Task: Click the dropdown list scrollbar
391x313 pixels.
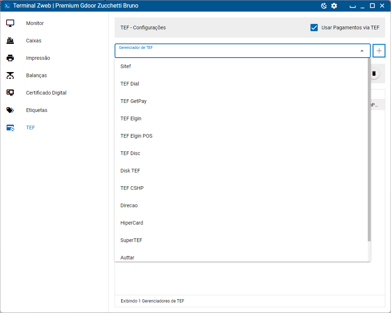Action: pos(369,150)
